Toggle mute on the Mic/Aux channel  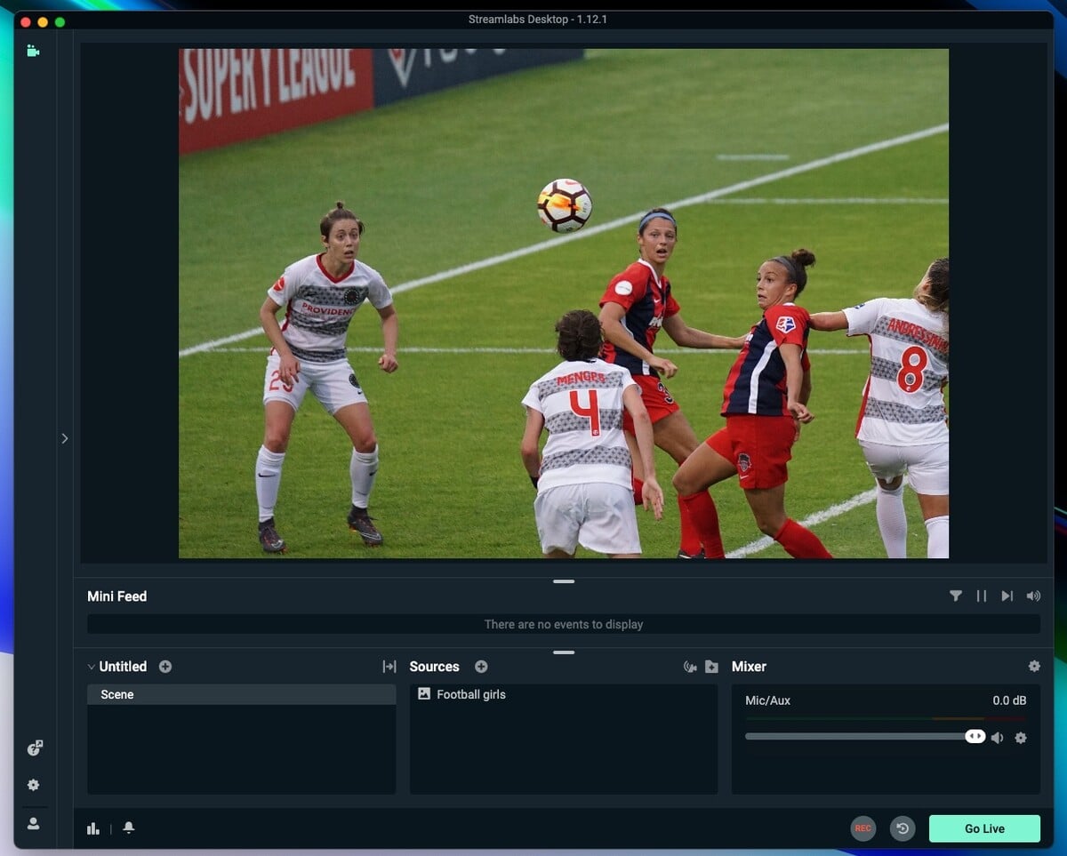[997, 737]
